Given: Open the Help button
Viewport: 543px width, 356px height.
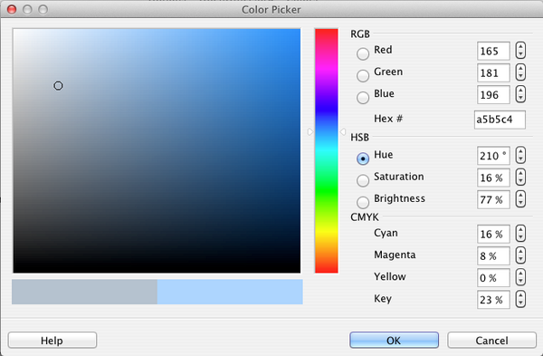Looking at the screenshot, I should click(52, 340).
